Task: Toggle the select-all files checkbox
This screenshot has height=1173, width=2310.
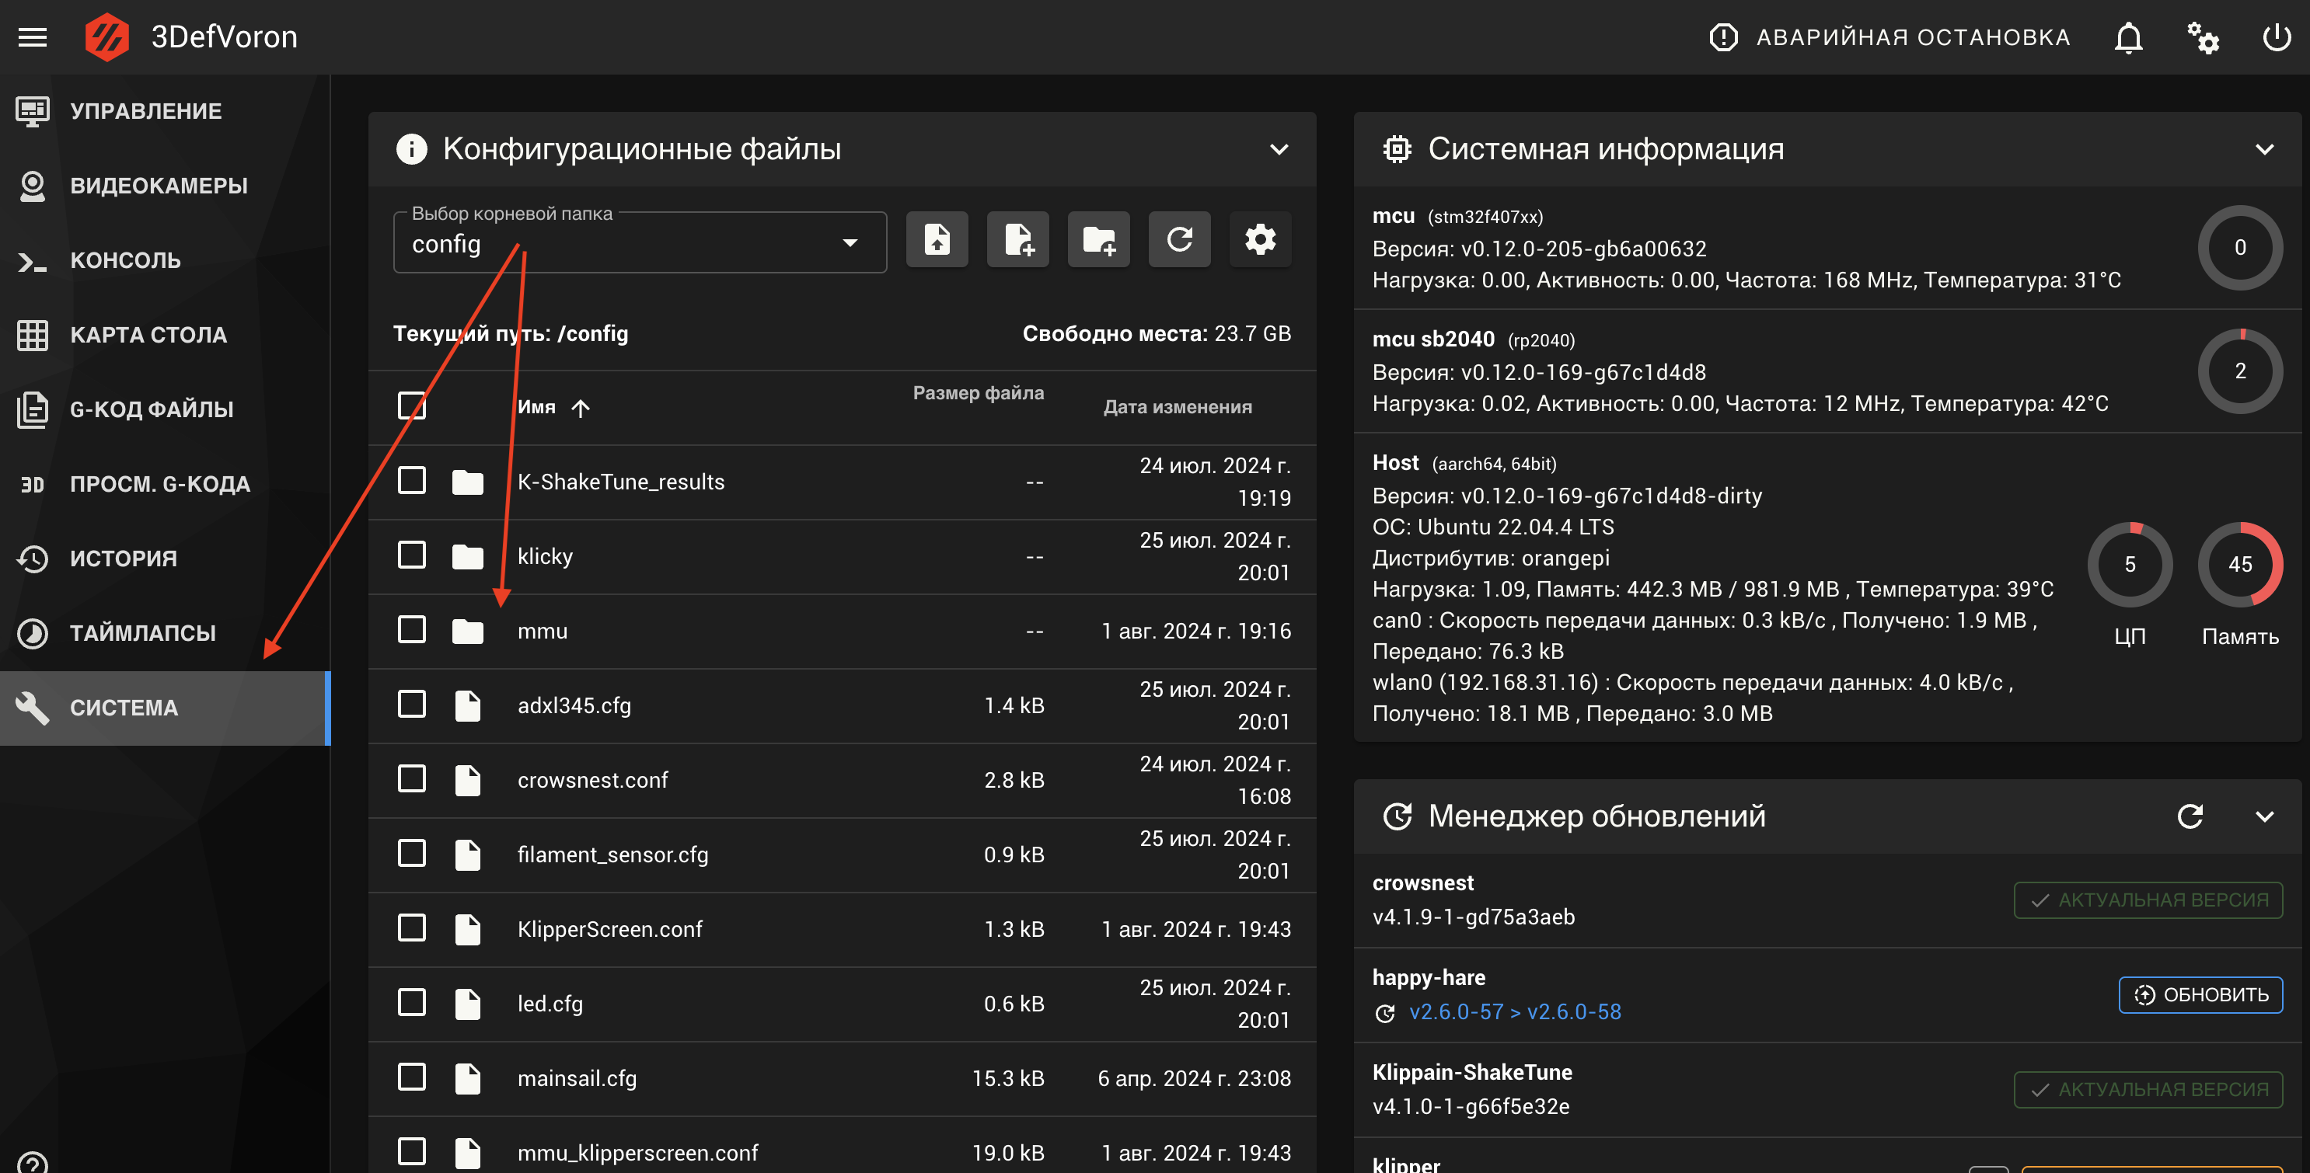Action: coord(412,406)
